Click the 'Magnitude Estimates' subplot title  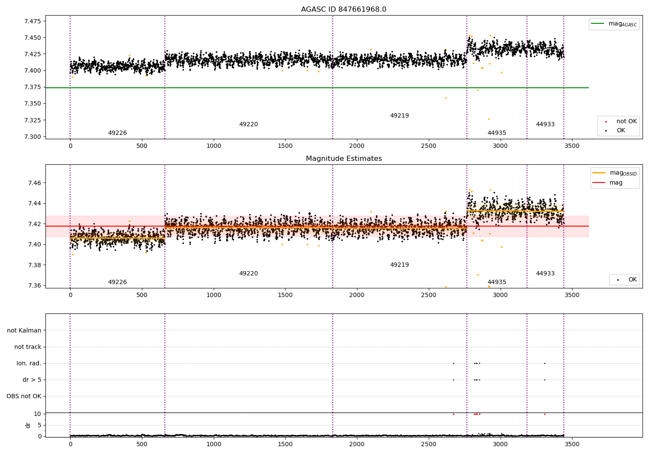tap(344, 159)
